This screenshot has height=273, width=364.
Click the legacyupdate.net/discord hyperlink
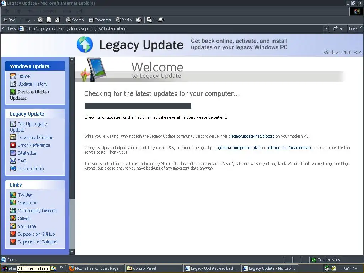(x=253, y=136)
